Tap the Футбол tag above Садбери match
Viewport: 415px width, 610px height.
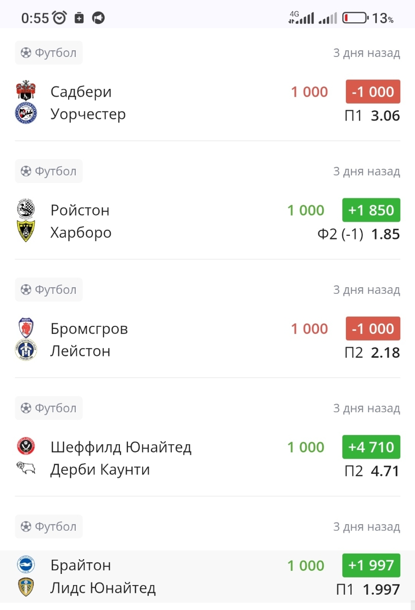click(49, 52)
